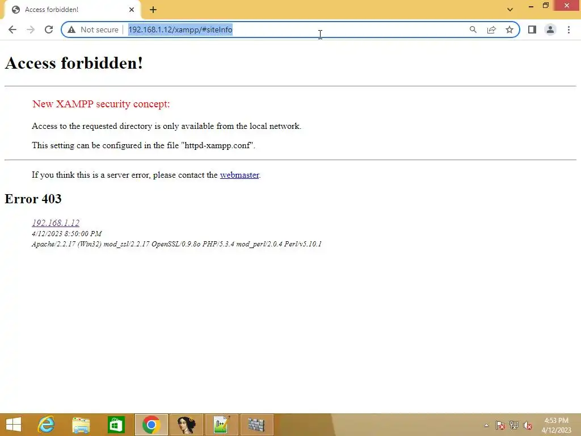
Task: Launch Internet Explorer from taskbar
Action: pos(47,425)
